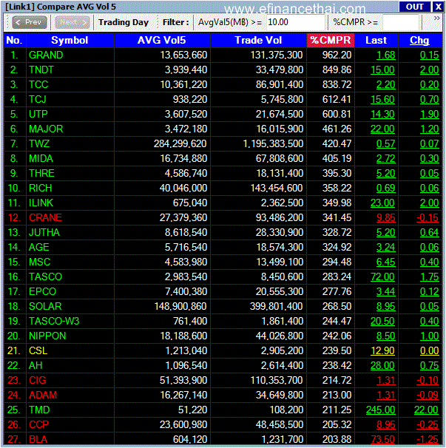Click CCP change value -0.25
Viewport: 446px width, 448px height.
click(428, 425)
